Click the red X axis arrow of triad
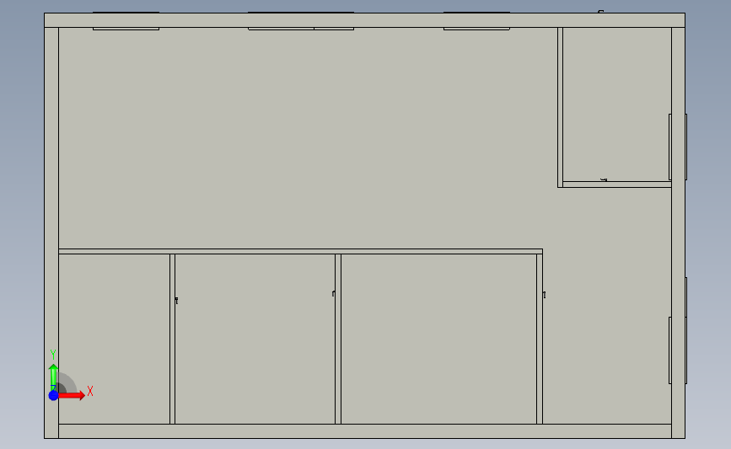 point(72,395)
